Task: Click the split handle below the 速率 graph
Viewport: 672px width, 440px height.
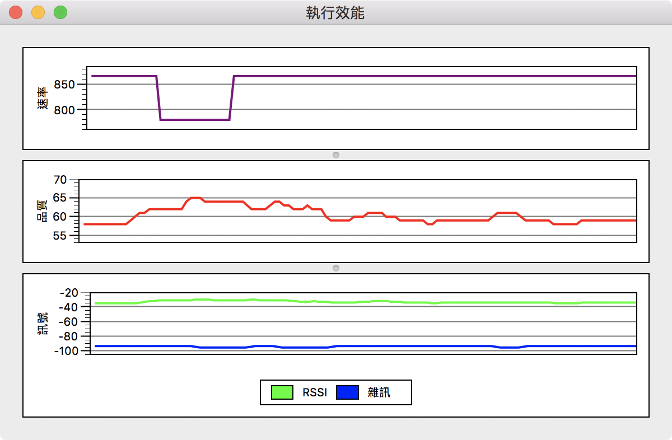Action: tap(336, 155)
